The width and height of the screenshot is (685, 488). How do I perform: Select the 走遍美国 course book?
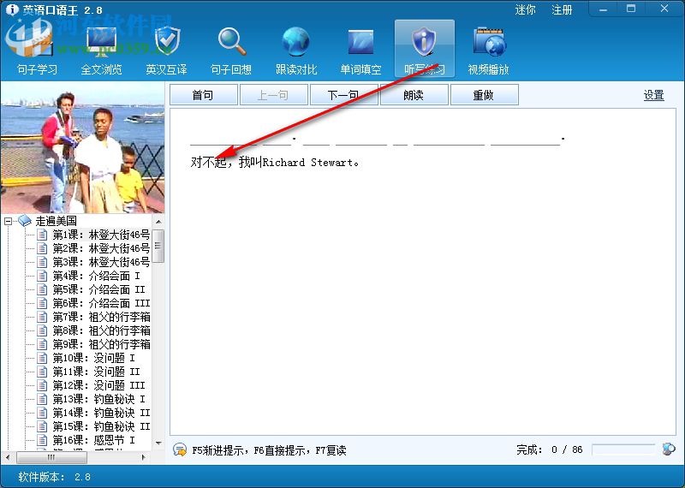57,221
